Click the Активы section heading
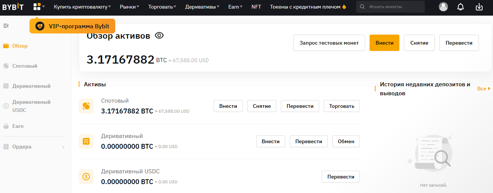The width and height of the screenshot is (493, 193). [95, 84]
